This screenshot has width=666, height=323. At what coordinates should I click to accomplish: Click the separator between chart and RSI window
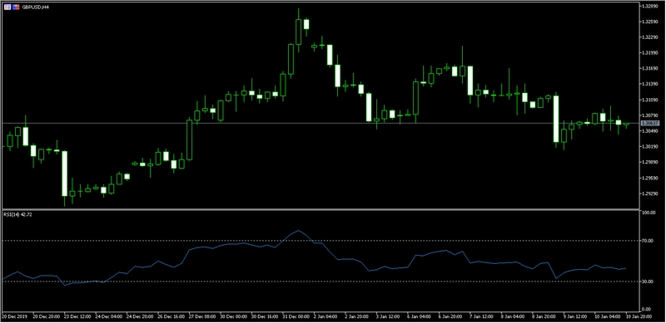(321, 209)
